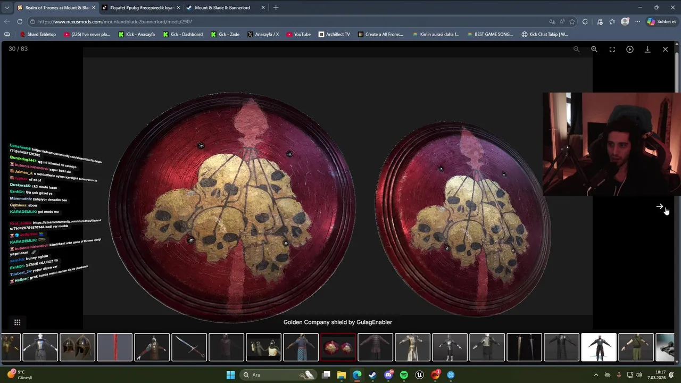This screenshot has height=383, width=681.
Task: Open the browser profile avatar
Action: [625, 22]
